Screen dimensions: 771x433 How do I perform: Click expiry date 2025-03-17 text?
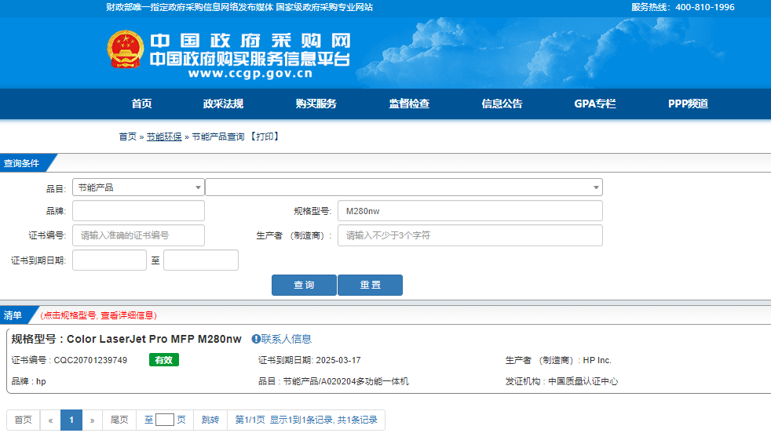click(338, 360)
